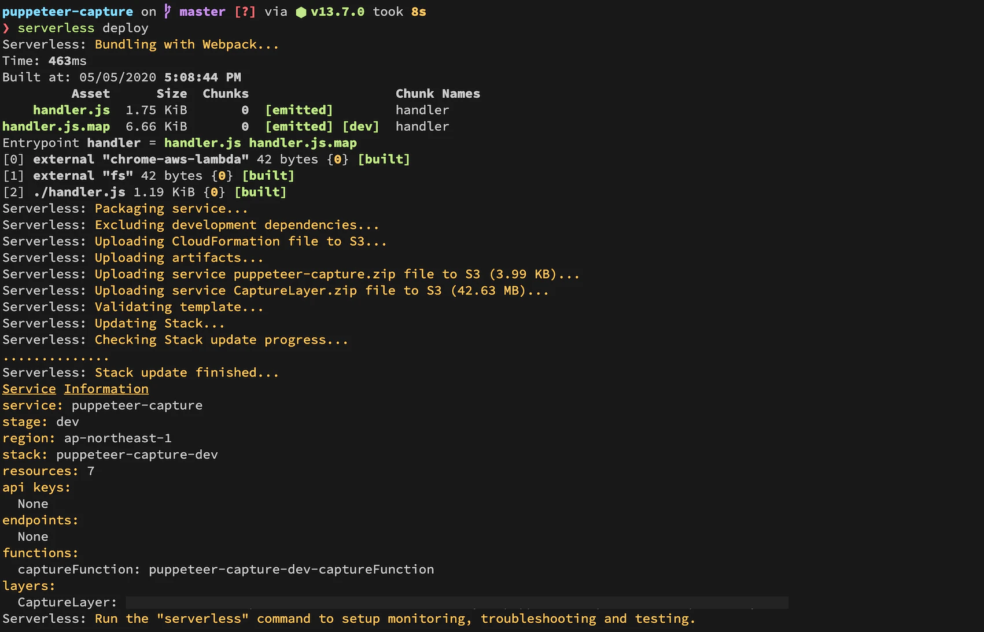
Task: Click the resources count 7
Action: (x=91, y=471)
